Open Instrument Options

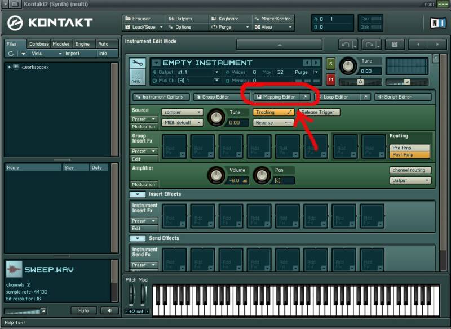coord(161,97)
